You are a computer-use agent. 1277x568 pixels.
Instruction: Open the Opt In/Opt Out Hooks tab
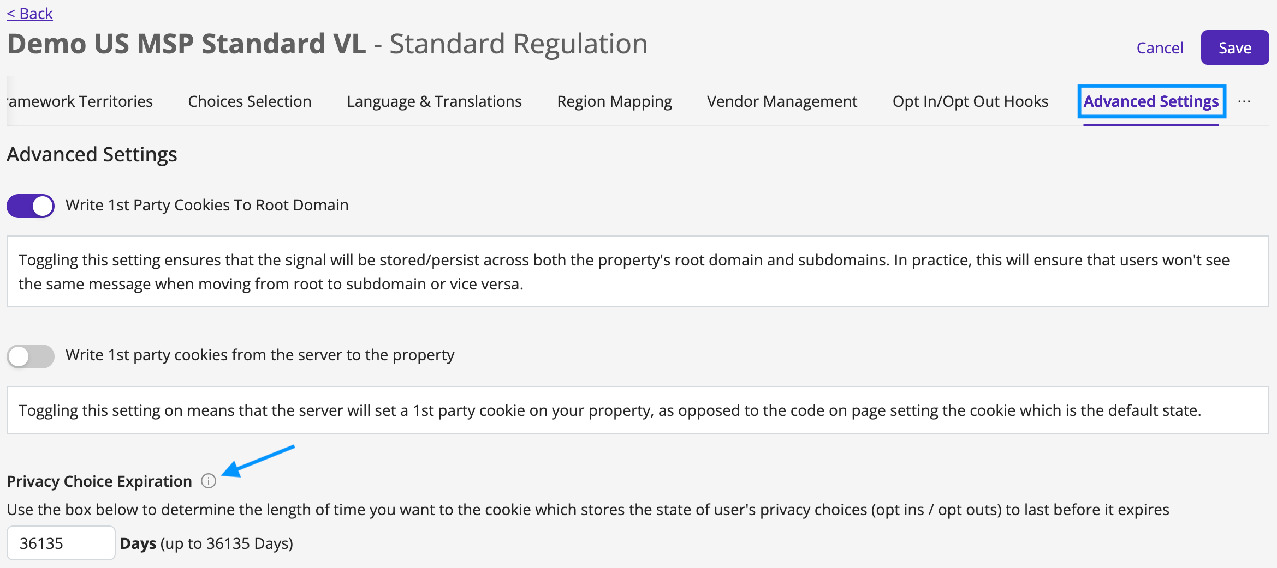pyautogui.click(x=970, y=101)
